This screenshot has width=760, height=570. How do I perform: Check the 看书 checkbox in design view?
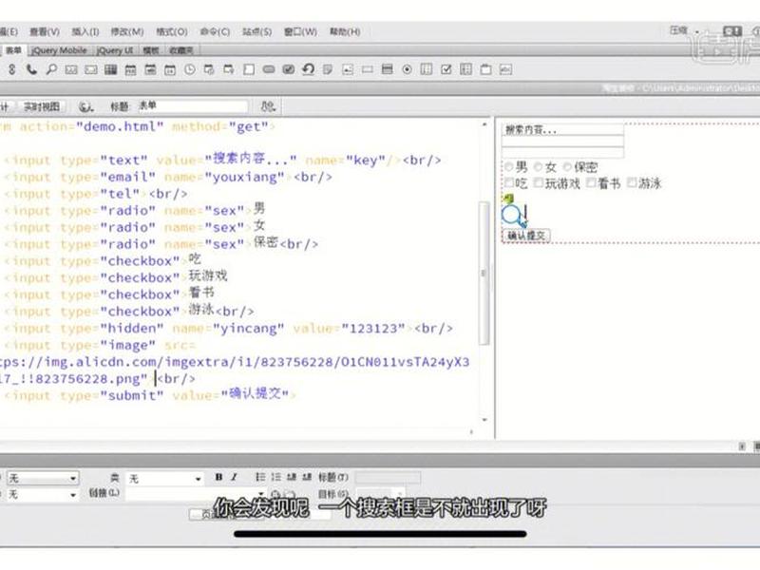point(591,182)
